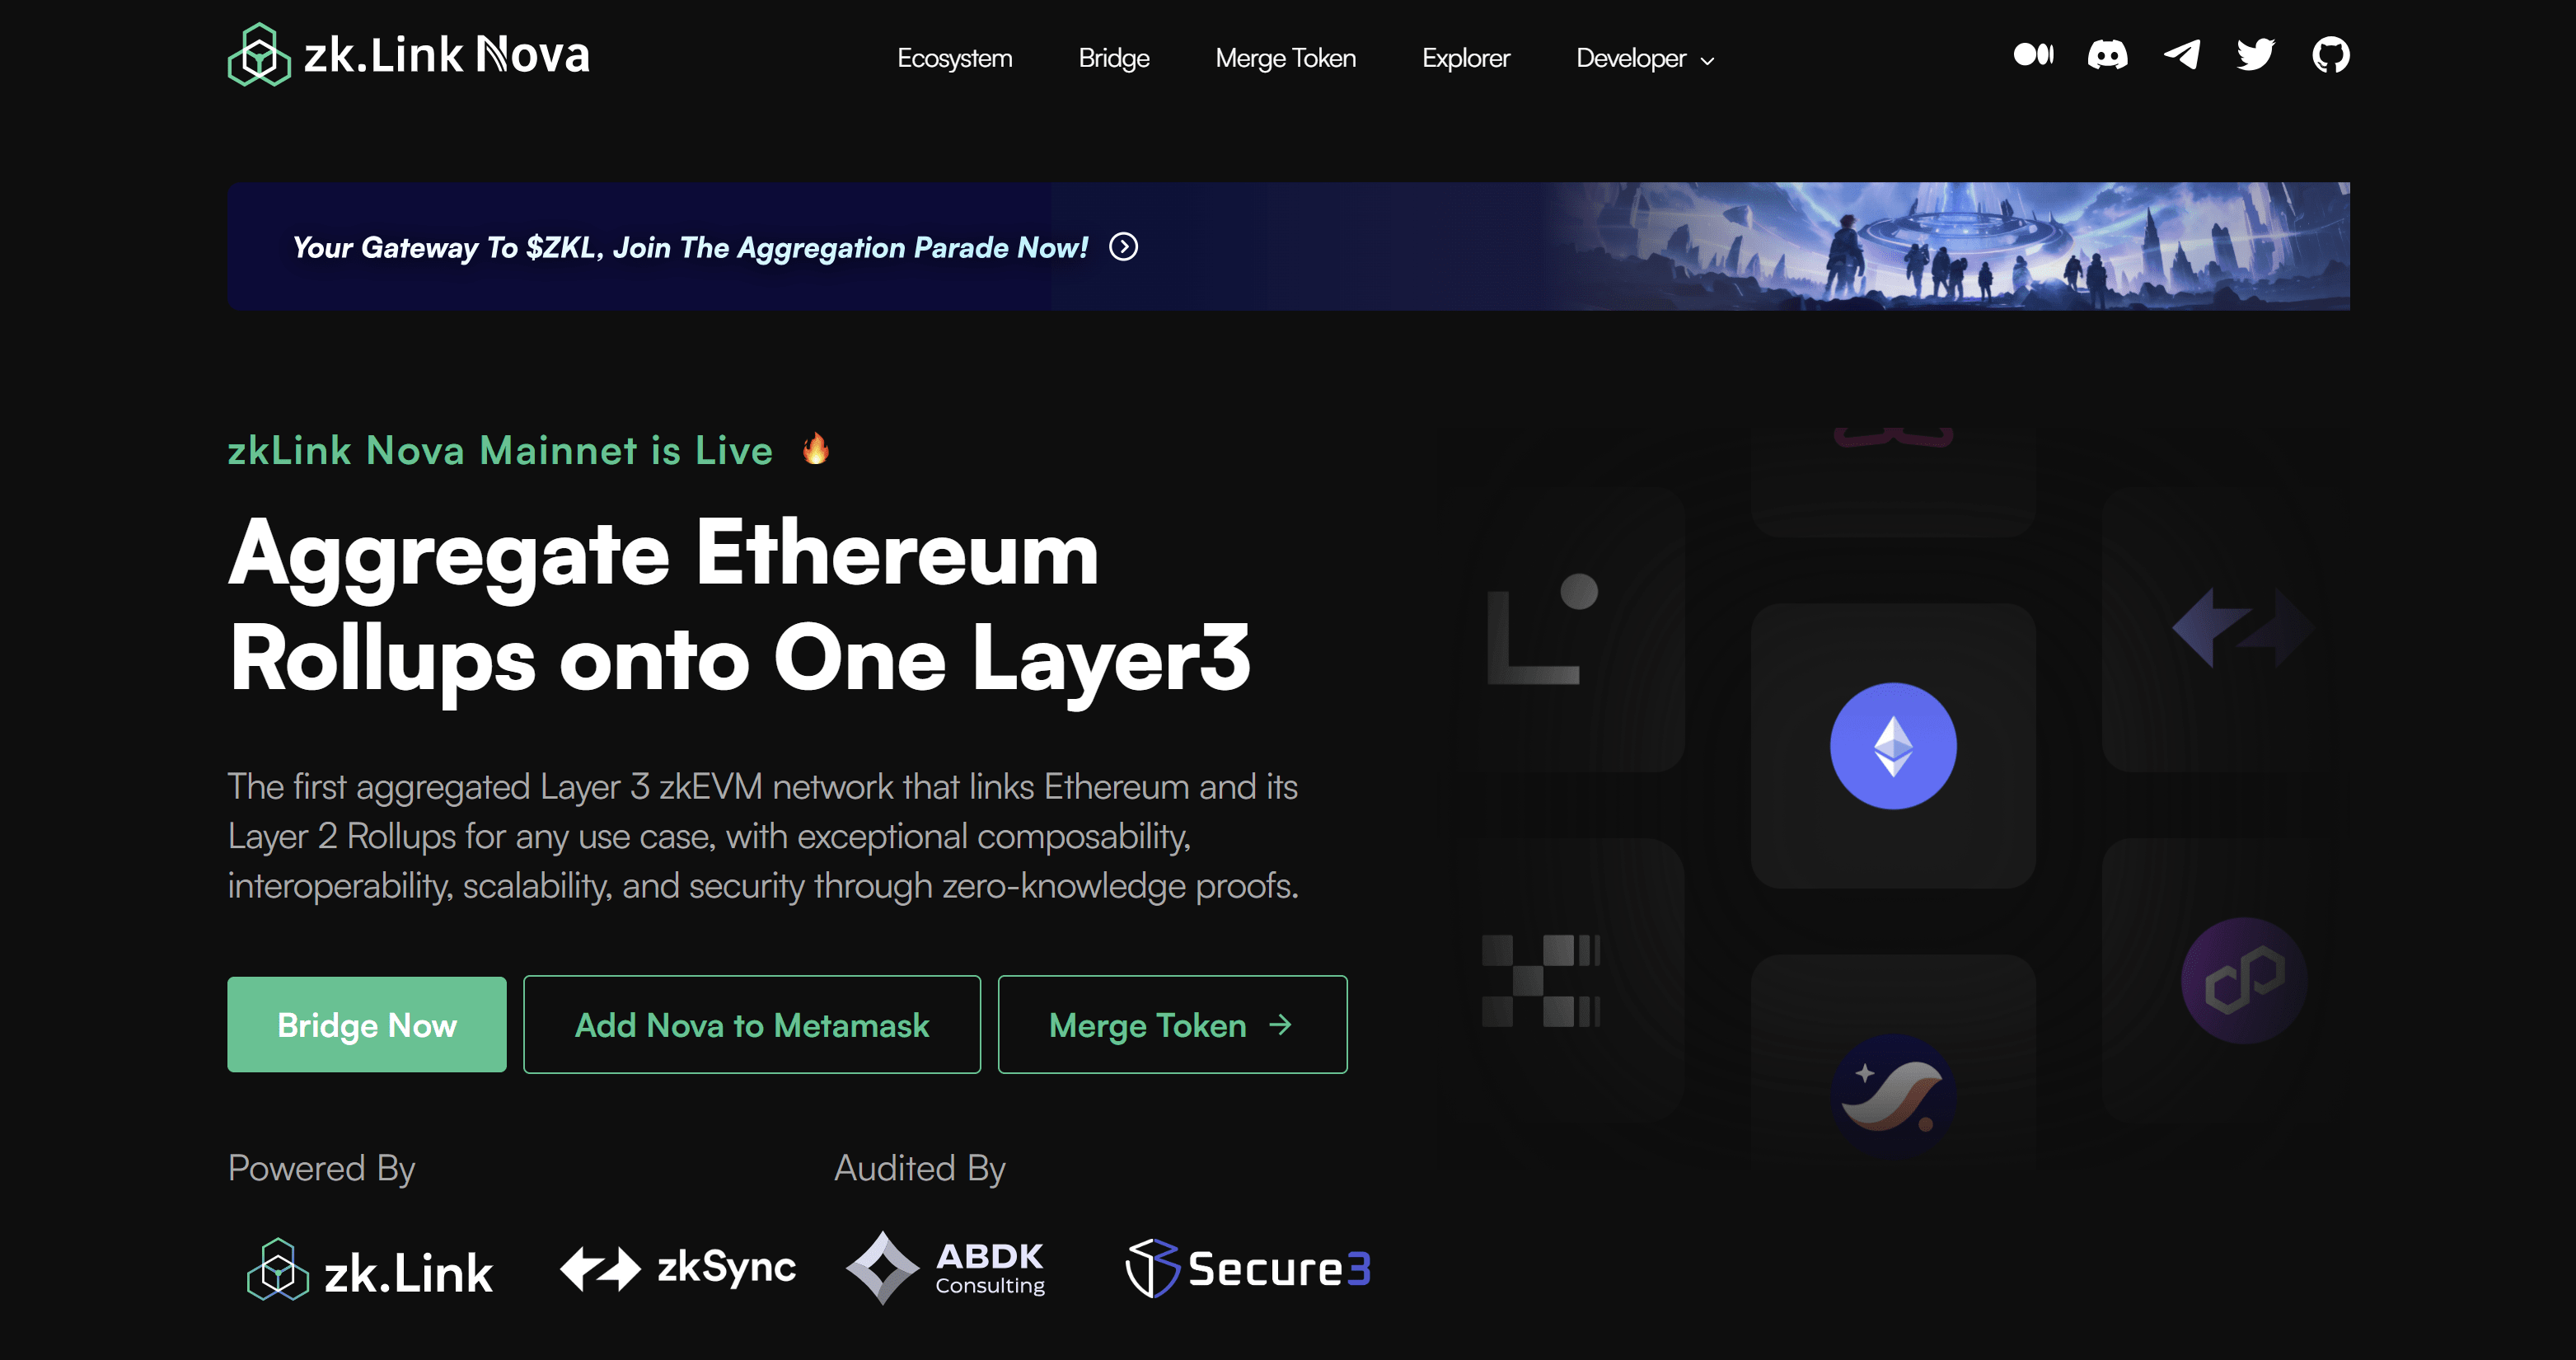Click the Ethereum logo tile

click(1893, 746)
